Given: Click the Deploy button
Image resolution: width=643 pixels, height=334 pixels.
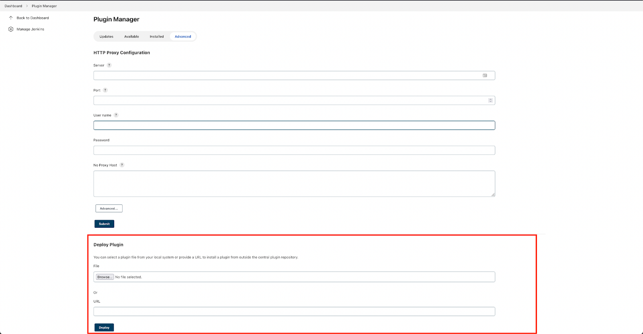Looking at the screenshot, I should click(x=104, y=328).
